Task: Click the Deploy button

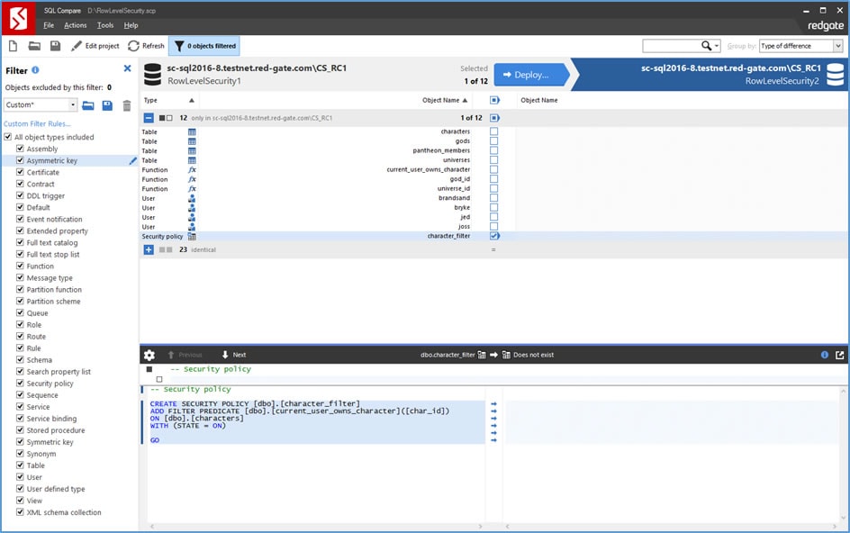Action: [x=530, y=75]
